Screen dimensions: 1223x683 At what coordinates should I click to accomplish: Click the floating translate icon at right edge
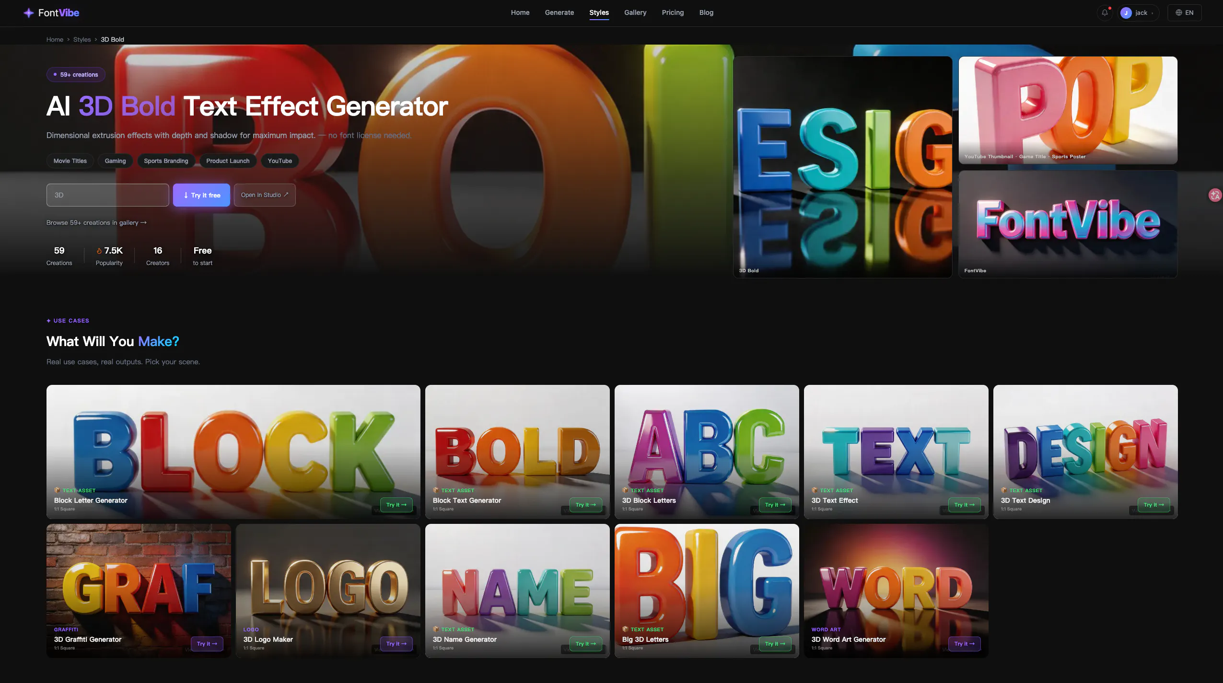tap(1215, 195)
